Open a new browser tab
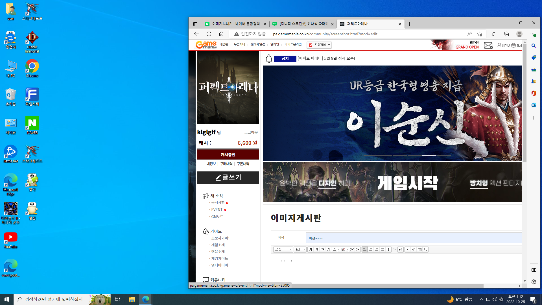 [x=409, y=24]
